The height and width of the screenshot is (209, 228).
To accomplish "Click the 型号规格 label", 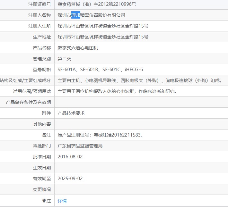I will tap(42, 70).
